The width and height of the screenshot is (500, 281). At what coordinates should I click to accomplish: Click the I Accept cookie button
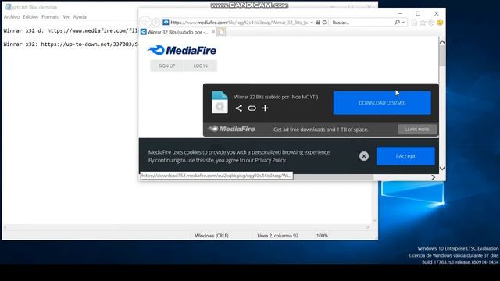coord(405,156)
